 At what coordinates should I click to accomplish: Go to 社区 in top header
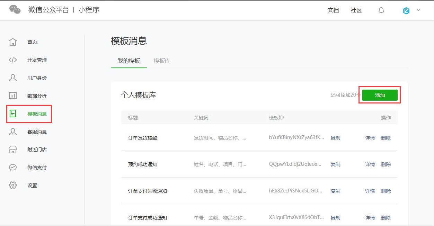(x=356, y=10)
